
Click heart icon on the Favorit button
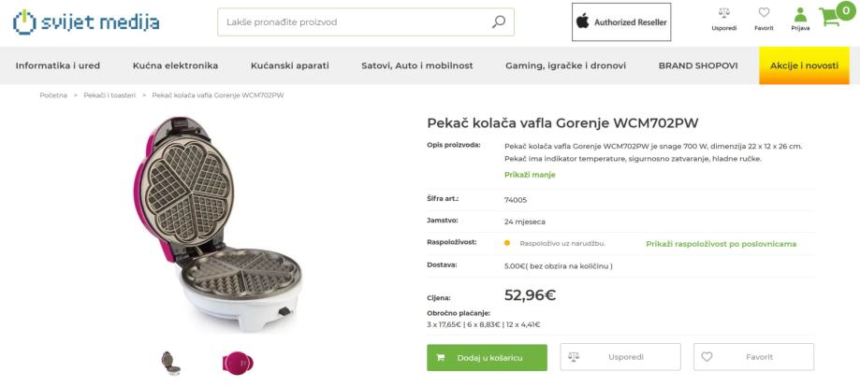coord(707,357)
